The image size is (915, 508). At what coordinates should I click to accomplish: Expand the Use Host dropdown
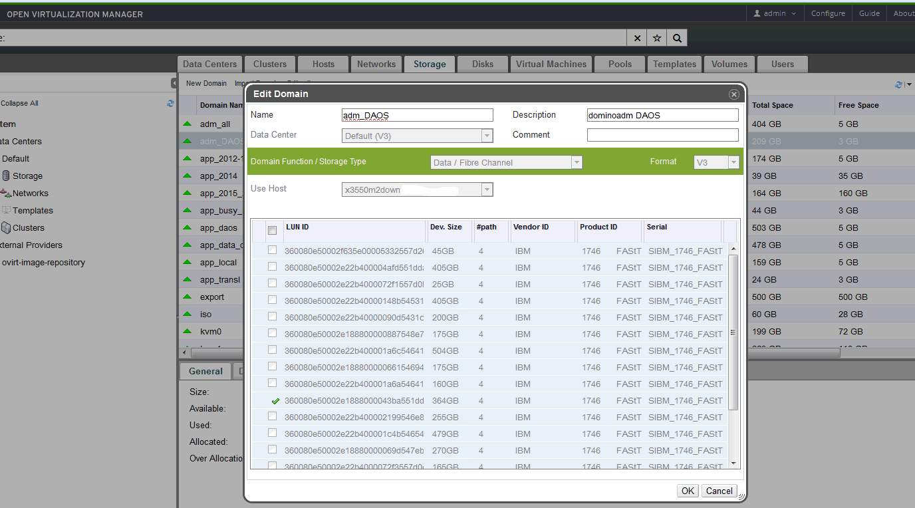tap(487, 190)
